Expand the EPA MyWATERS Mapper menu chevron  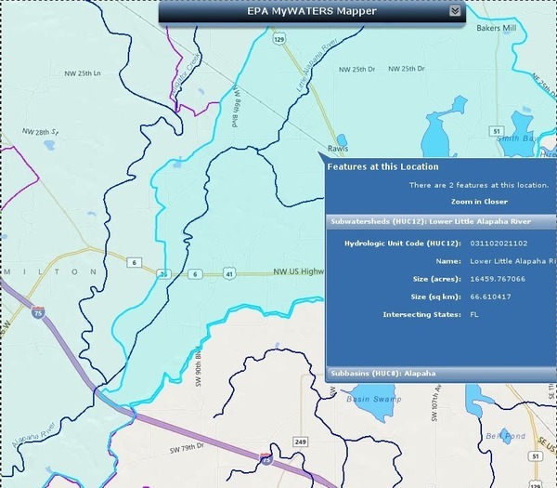point(454,11)
